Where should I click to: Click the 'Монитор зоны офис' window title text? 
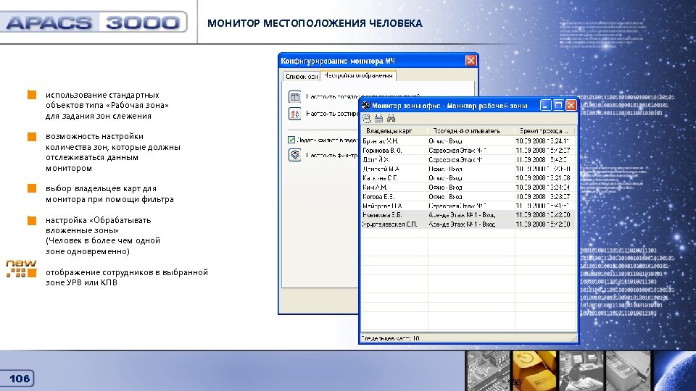[x=449, y=106]
